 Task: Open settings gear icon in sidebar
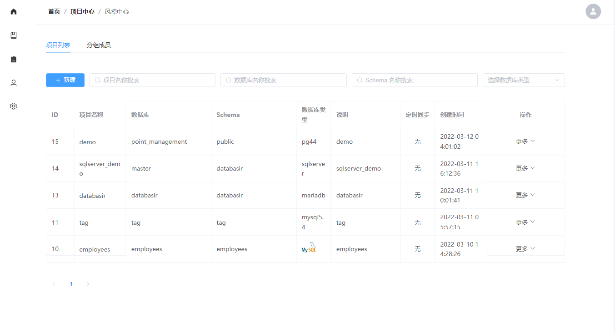point(14,106)
